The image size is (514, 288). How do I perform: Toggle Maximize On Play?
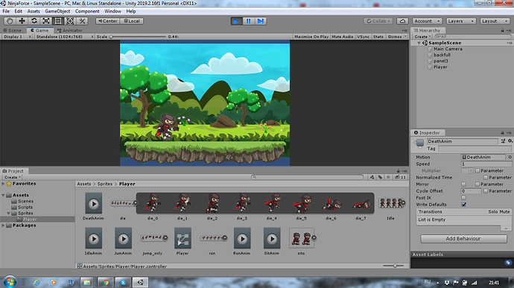point(311,36)
